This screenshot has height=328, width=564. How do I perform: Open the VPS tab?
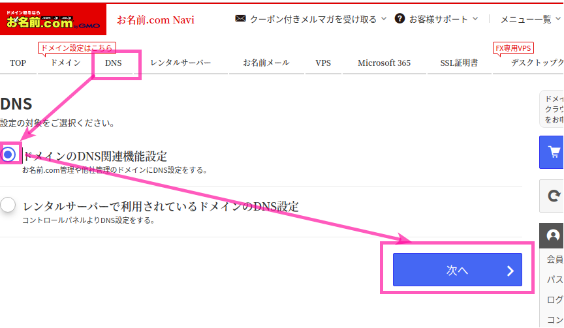pyautogui.click(x=323, y=63)
